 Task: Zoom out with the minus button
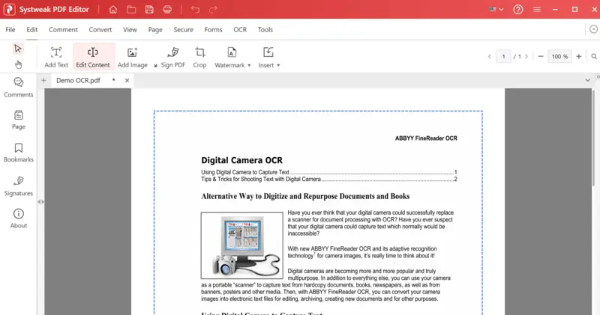pyautogui.click(x=540, y=57)
